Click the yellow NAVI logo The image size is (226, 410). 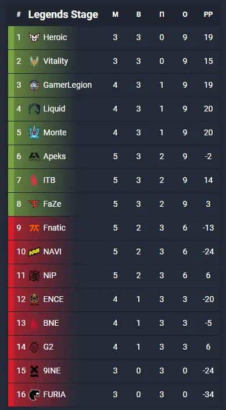34,251
